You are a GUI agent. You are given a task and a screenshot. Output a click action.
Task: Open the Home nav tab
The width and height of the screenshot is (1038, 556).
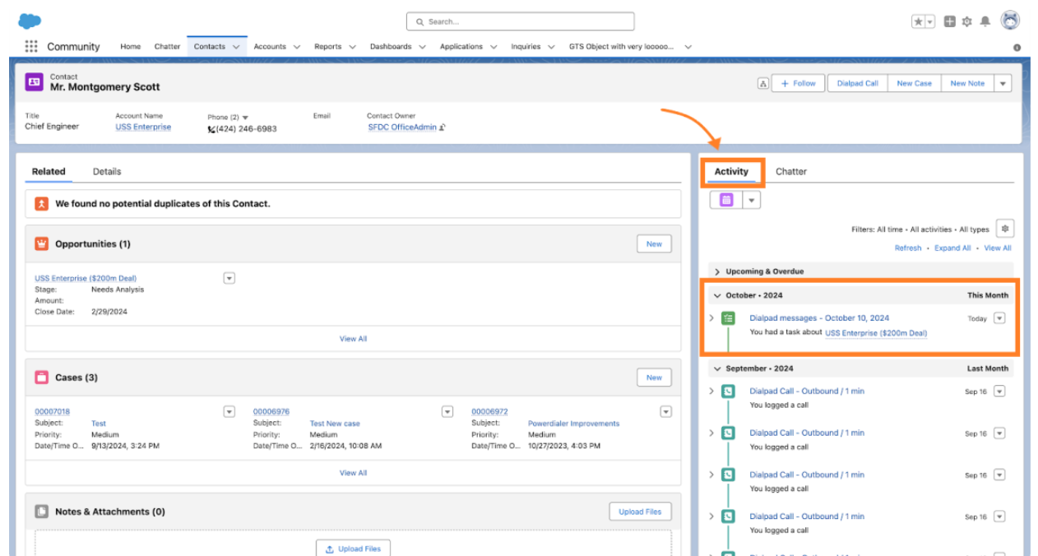(131, 47)
